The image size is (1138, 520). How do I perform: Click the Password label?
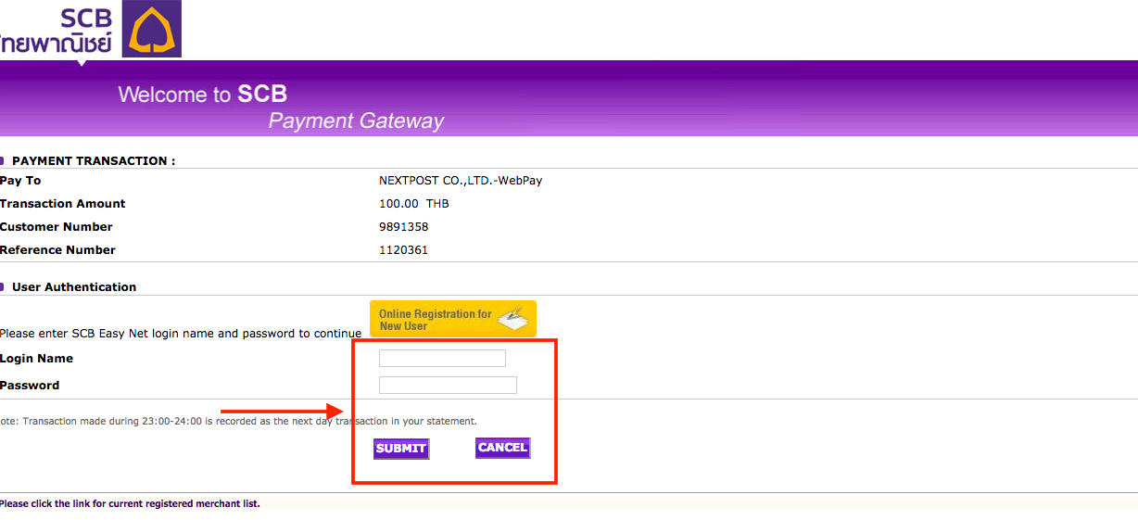pyautogui.click(x=30, y=386)
